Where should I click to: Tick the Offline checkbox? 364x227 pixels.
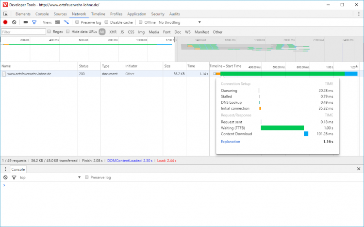[140, 22]
